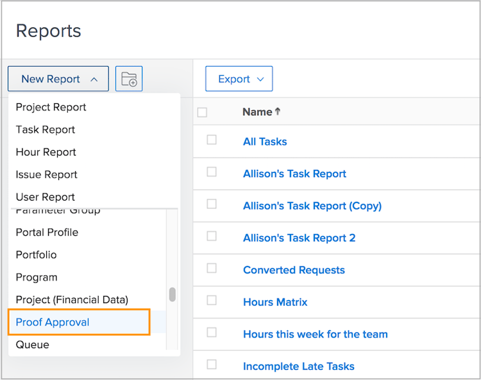The height and width of the screenshot is (380, 481).
Task: Choose Proof Approval from the list
Action: (53, 322)
